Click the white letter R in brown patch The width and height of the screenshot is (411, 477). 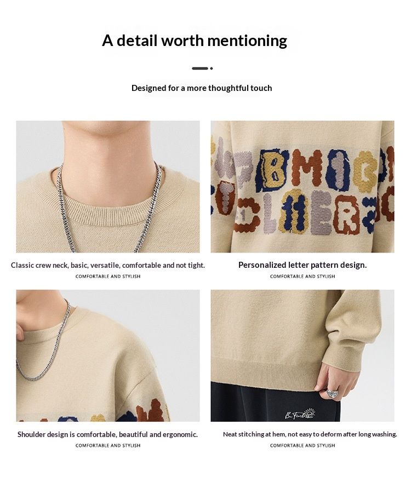tap(347, 215)
